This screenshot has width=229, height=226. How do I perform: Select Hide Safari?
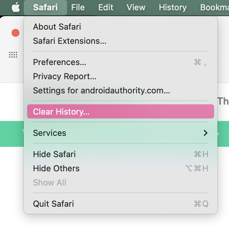click(x=55, y=154)
